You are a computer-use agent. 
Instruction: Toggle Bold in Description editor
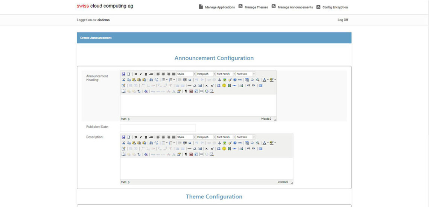[135, 137]
